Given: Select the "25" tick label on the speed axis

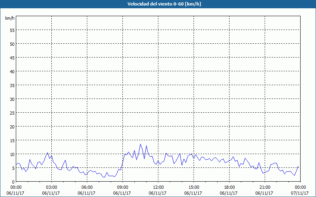Looking at the screenshot, I should point(12,113).
